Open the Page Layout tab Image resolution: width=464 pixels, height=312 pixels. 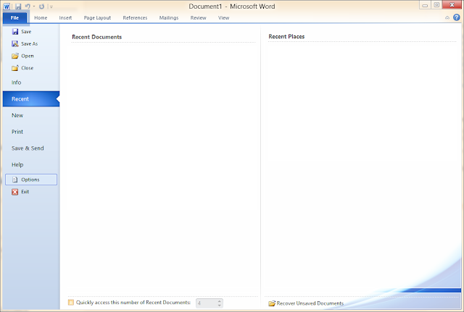[97, 17]
